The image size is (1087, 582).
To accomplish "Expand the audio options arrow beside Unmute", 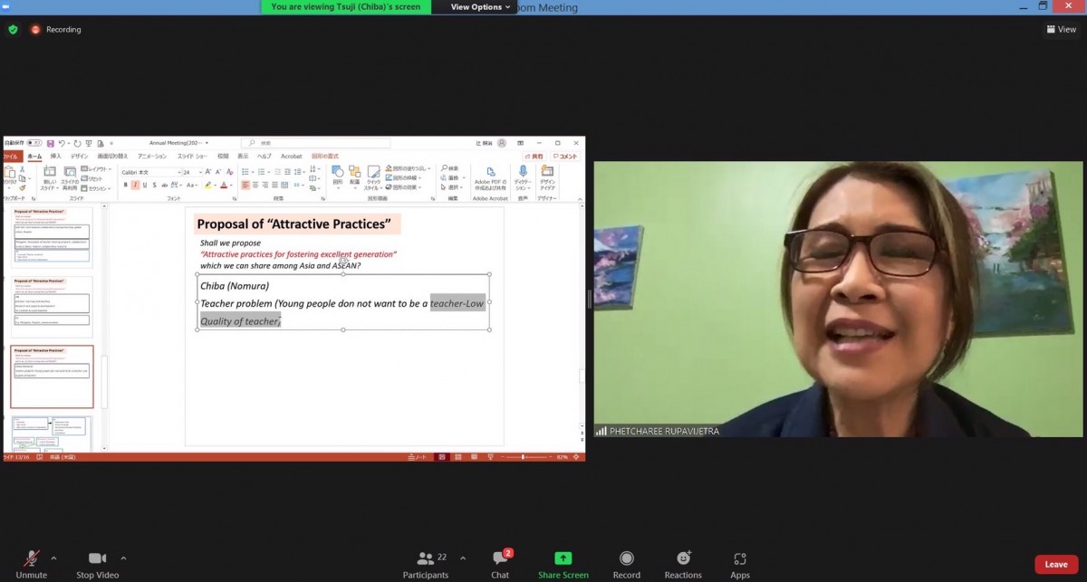I will [53, 558].
